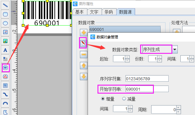Click the 起始 number field
The image size is (195, 115).
(x=119, y=59)
